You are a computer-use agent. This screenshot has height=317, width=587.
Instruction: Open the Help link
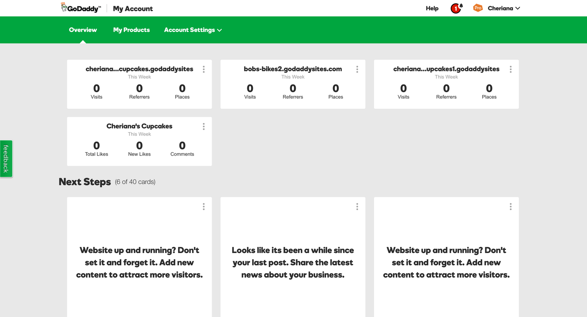coord(432,8)
